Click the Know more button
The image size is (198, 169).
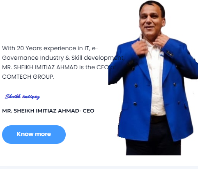(x=34, y=134)
